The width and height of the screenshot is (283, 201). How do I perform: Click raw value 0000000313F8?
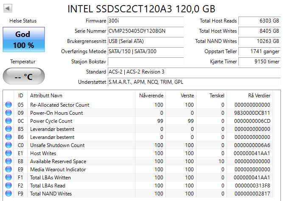(252, 186)
